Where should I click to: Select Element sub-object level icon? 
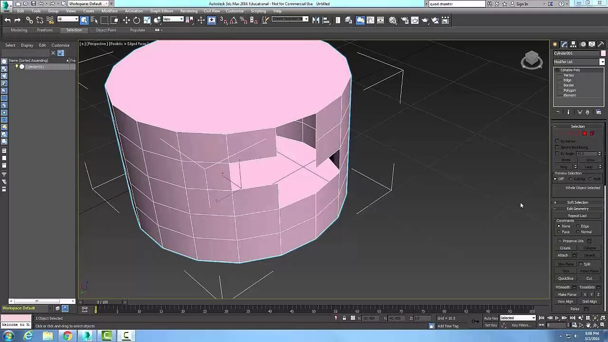[592, 133]
